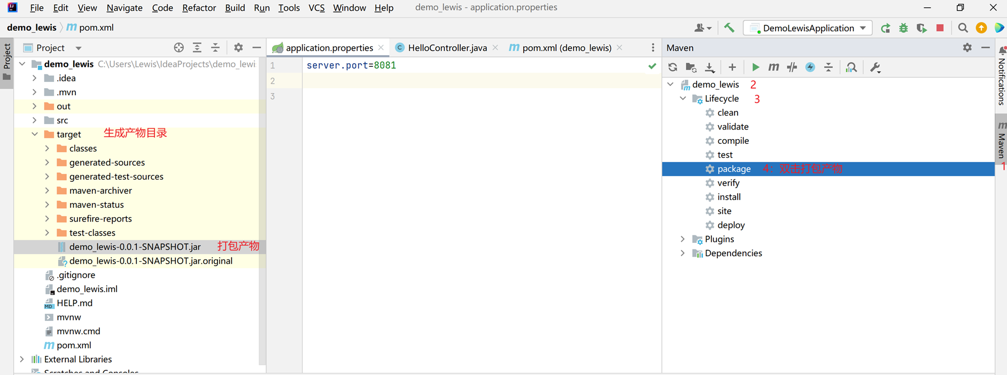Click Reload All Maven Projects icon
The width and height of the screenshot is (1007, 375).
[x=672, y=67]
